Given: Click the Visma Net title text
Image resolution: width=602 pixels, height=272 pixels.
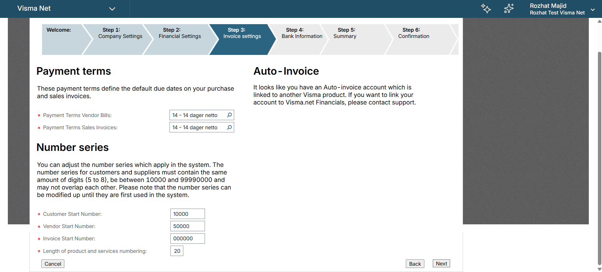Looking at the screenshot, I should tap(34, 8).
